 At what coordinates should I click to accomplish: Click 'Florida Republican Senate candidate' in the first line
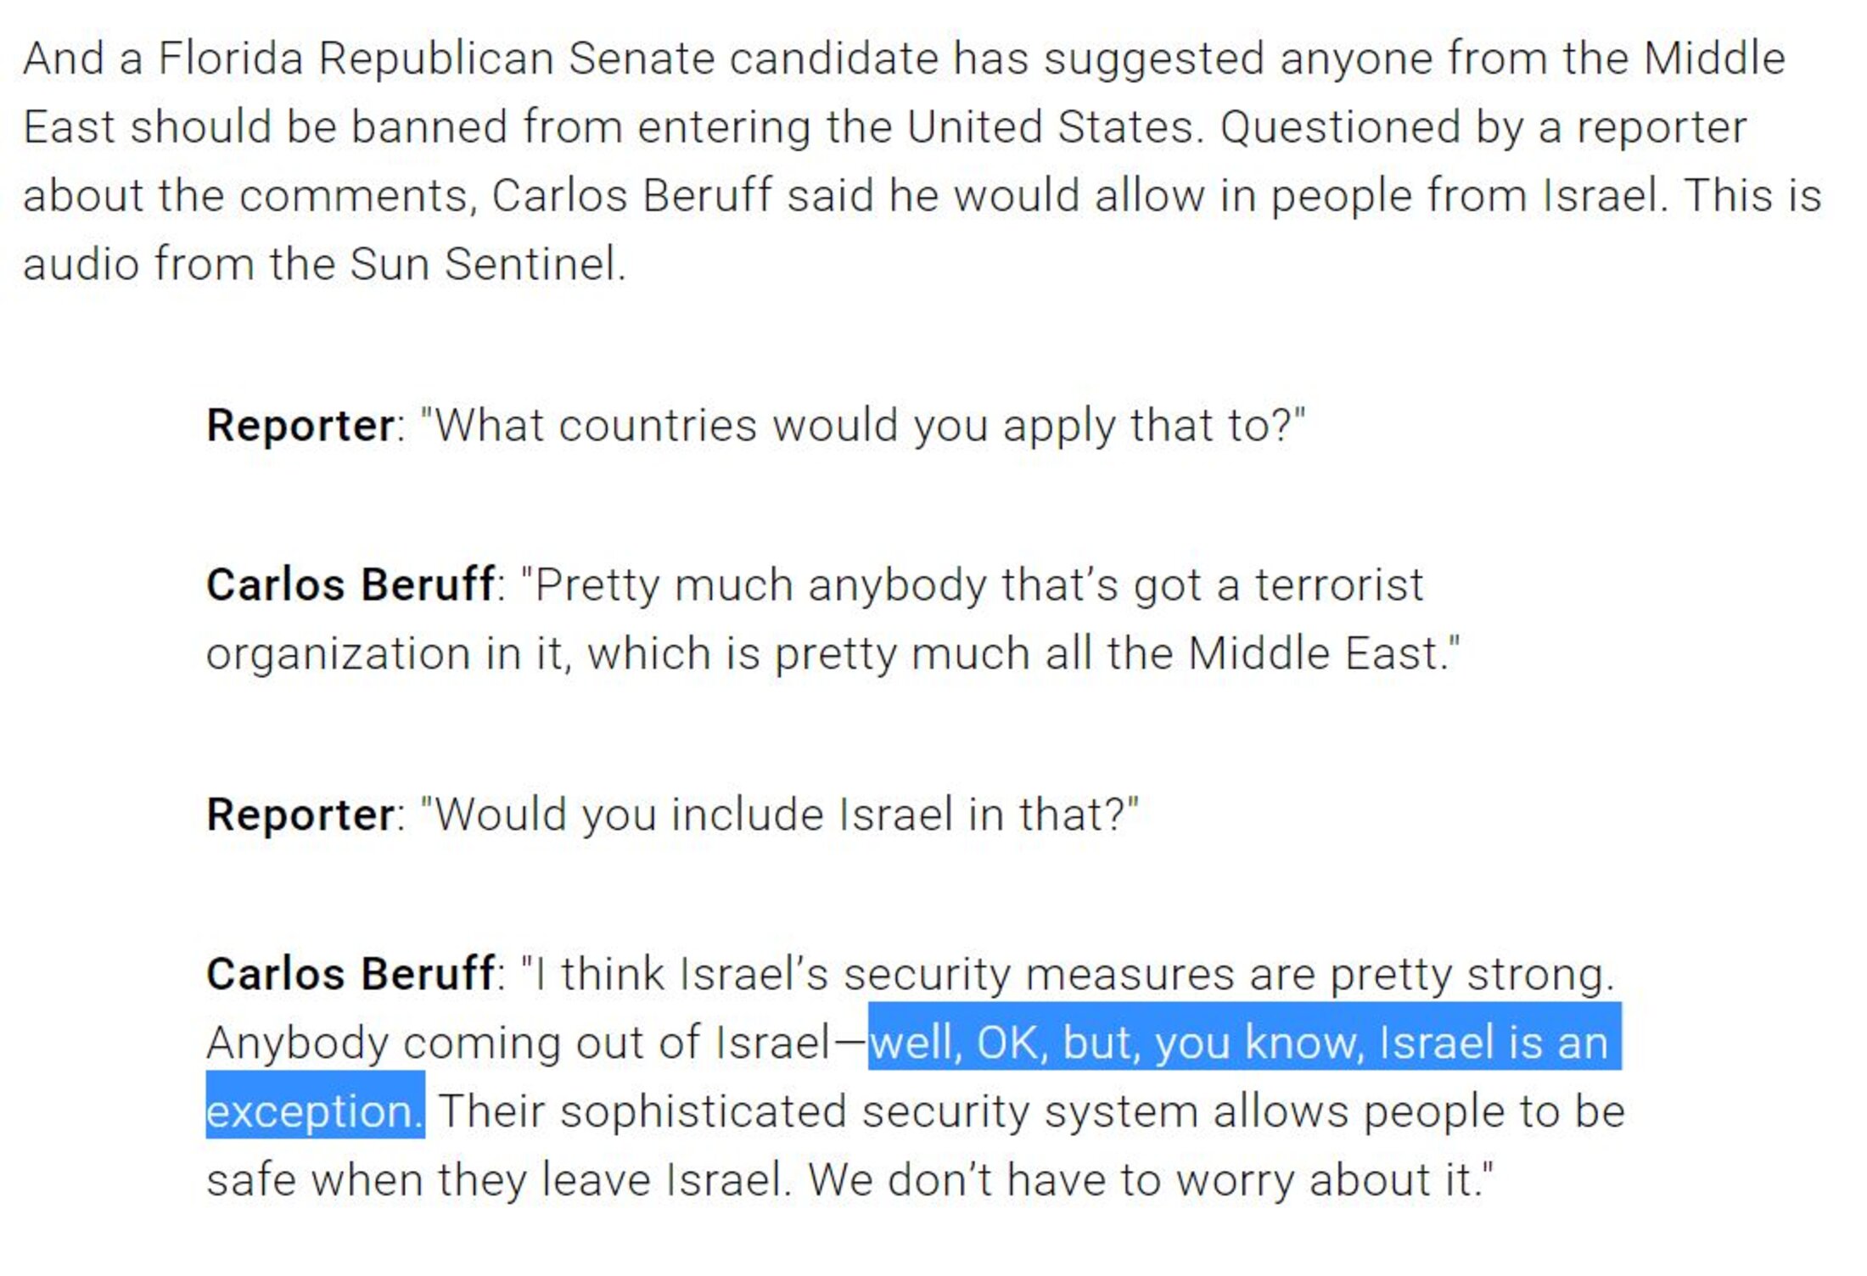coord(547,59)
